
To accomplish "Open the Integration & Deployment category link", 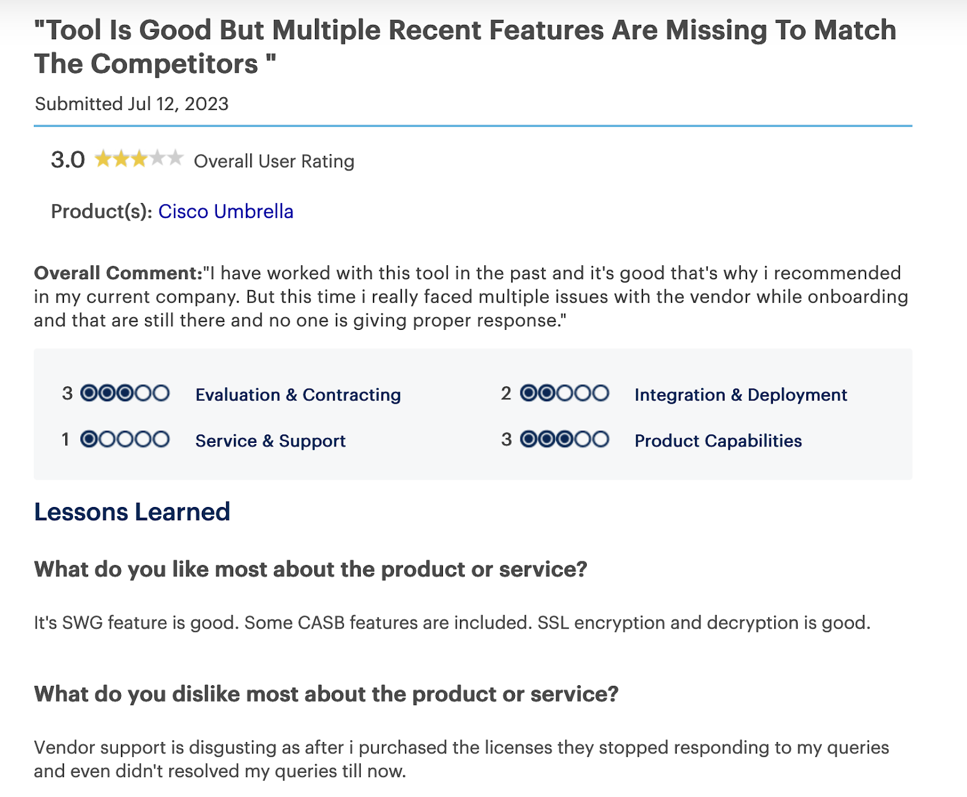I will [740, 395].
